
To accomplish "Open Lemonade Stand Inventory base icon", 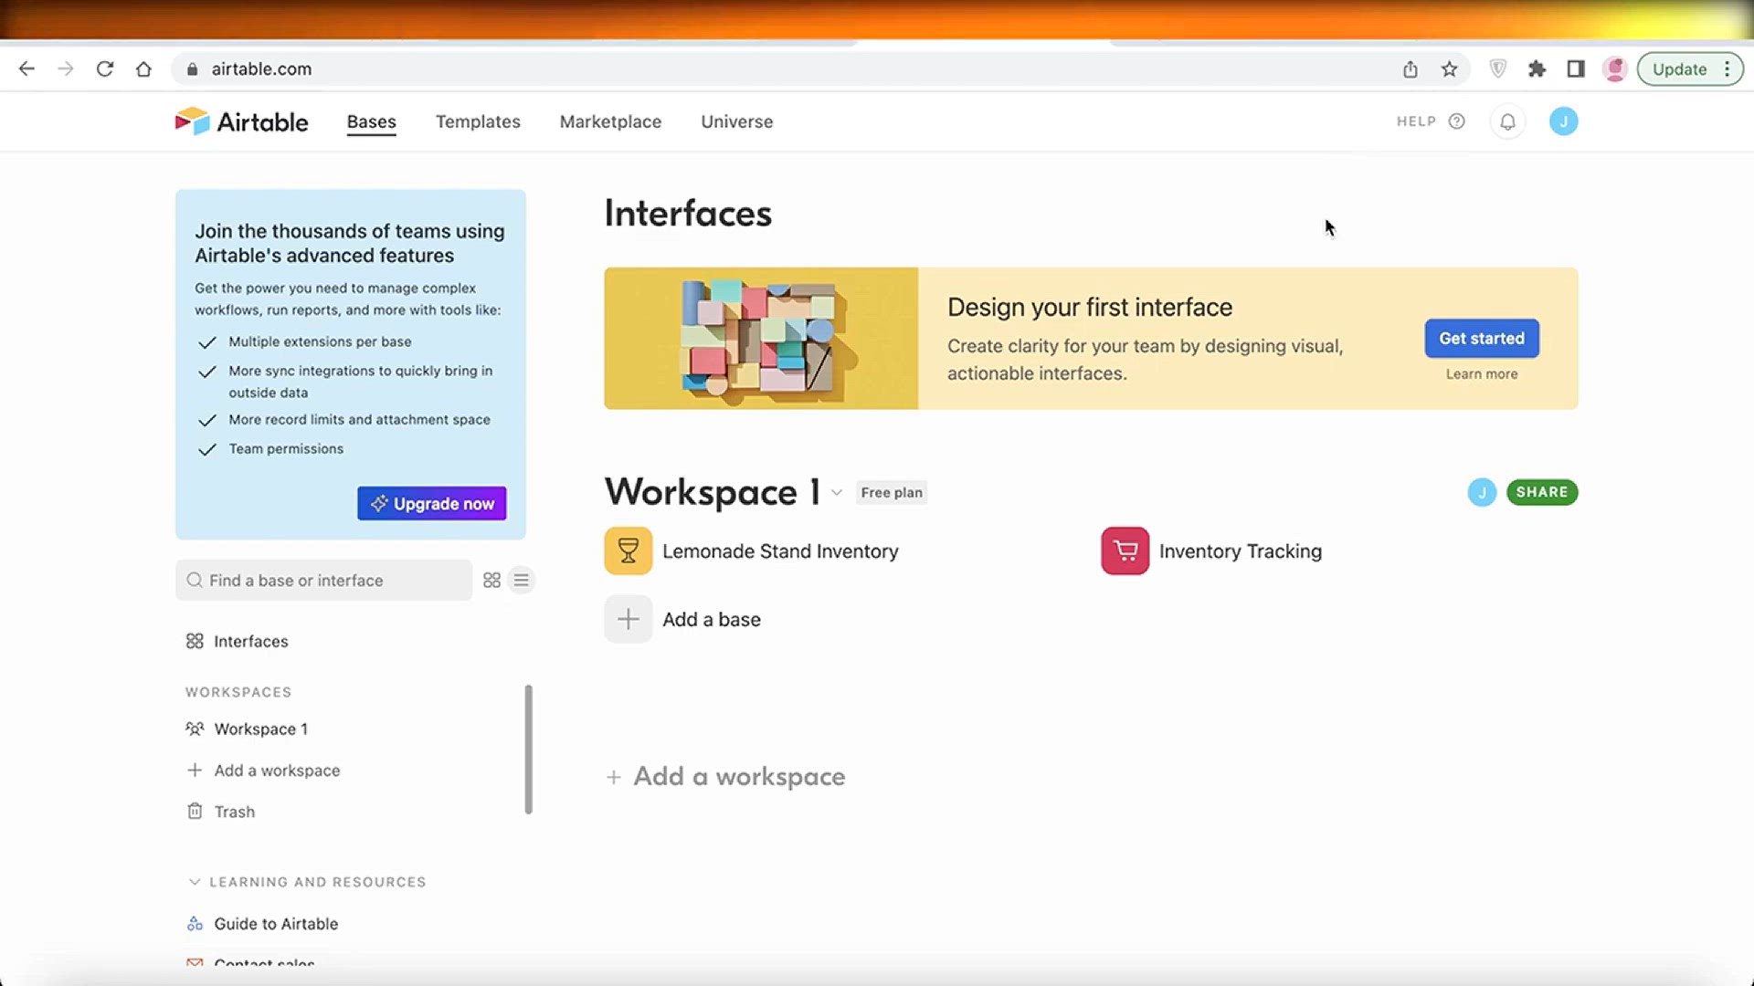I will point(629,551).
